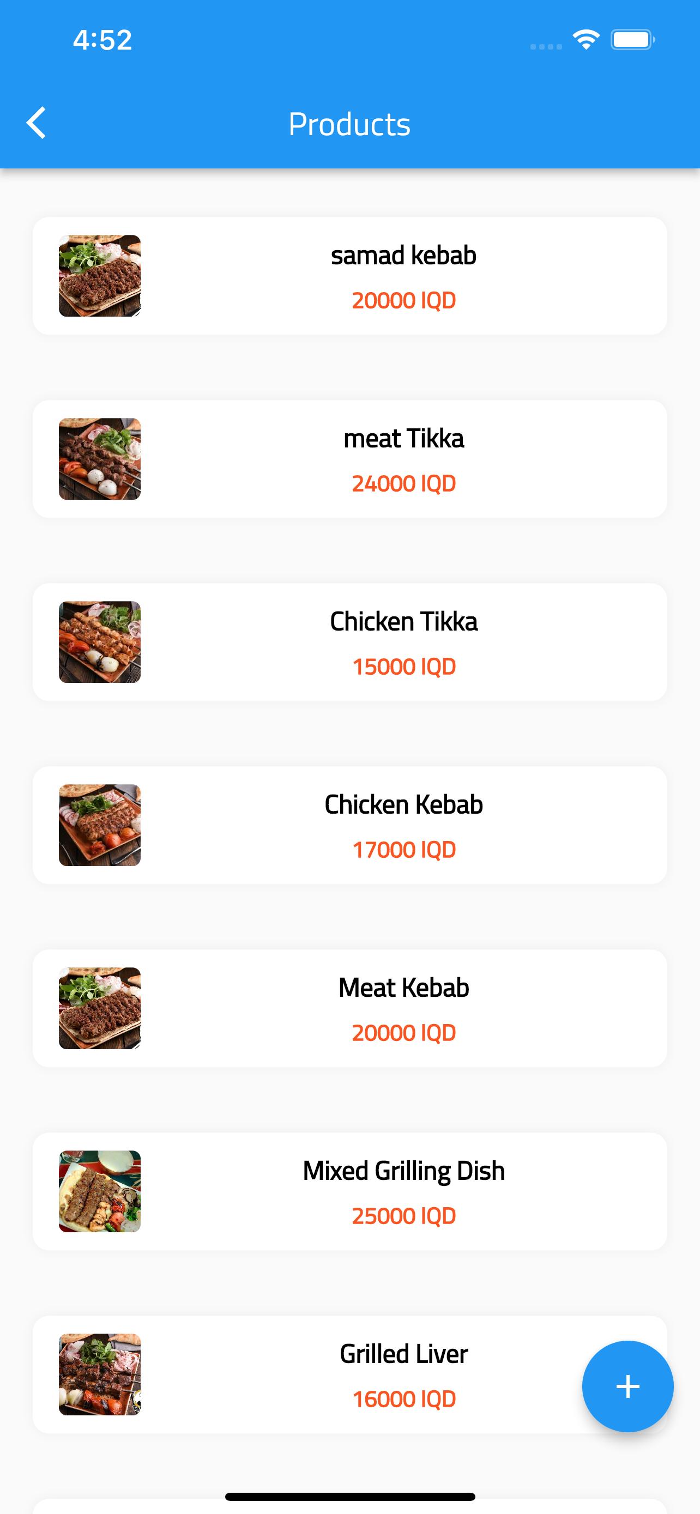
Task: Select the Meat Kebab product title
Action: click(404, 988)
